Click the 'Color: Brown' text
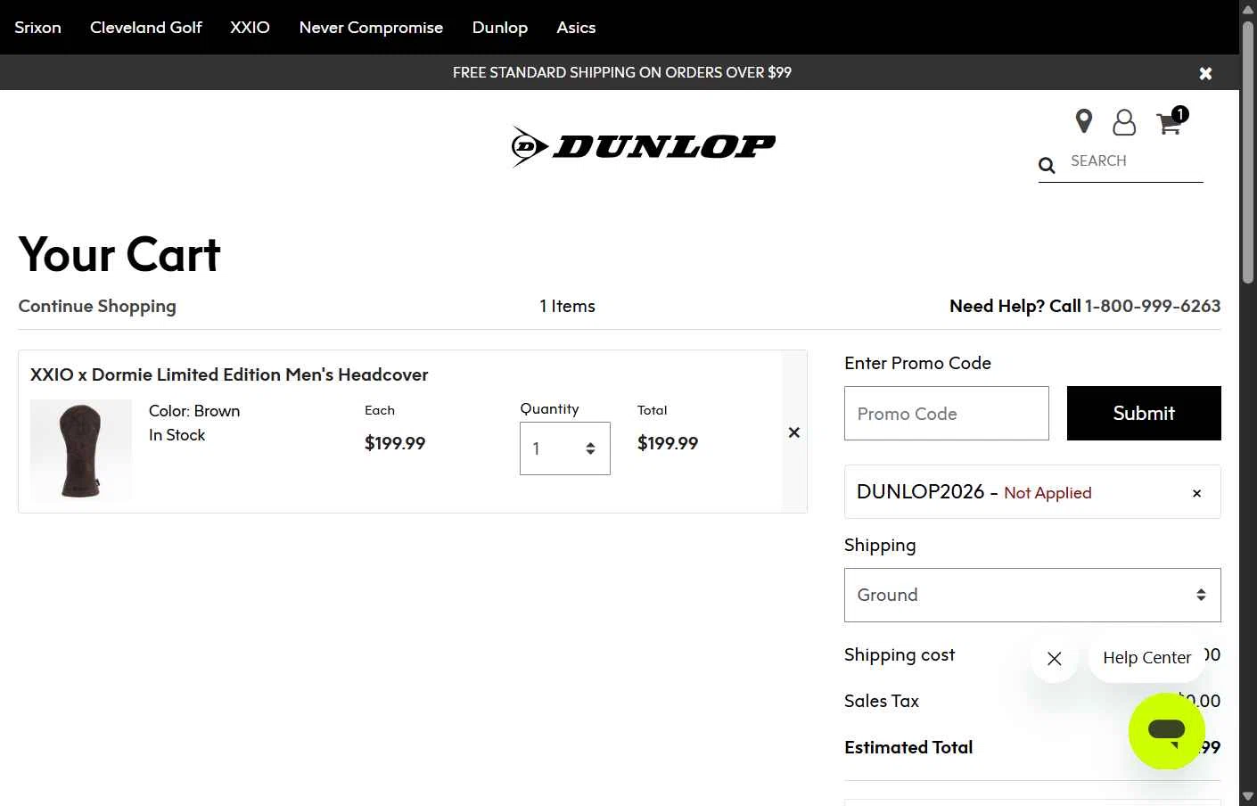This screenshot has height=806, width=1257. click(194, 411)
